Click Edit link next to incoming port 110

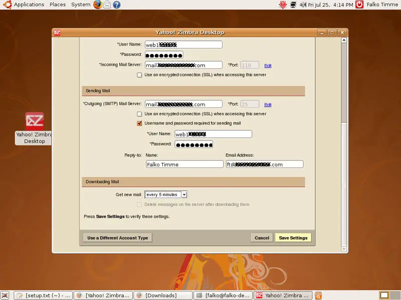click(268, 65)
